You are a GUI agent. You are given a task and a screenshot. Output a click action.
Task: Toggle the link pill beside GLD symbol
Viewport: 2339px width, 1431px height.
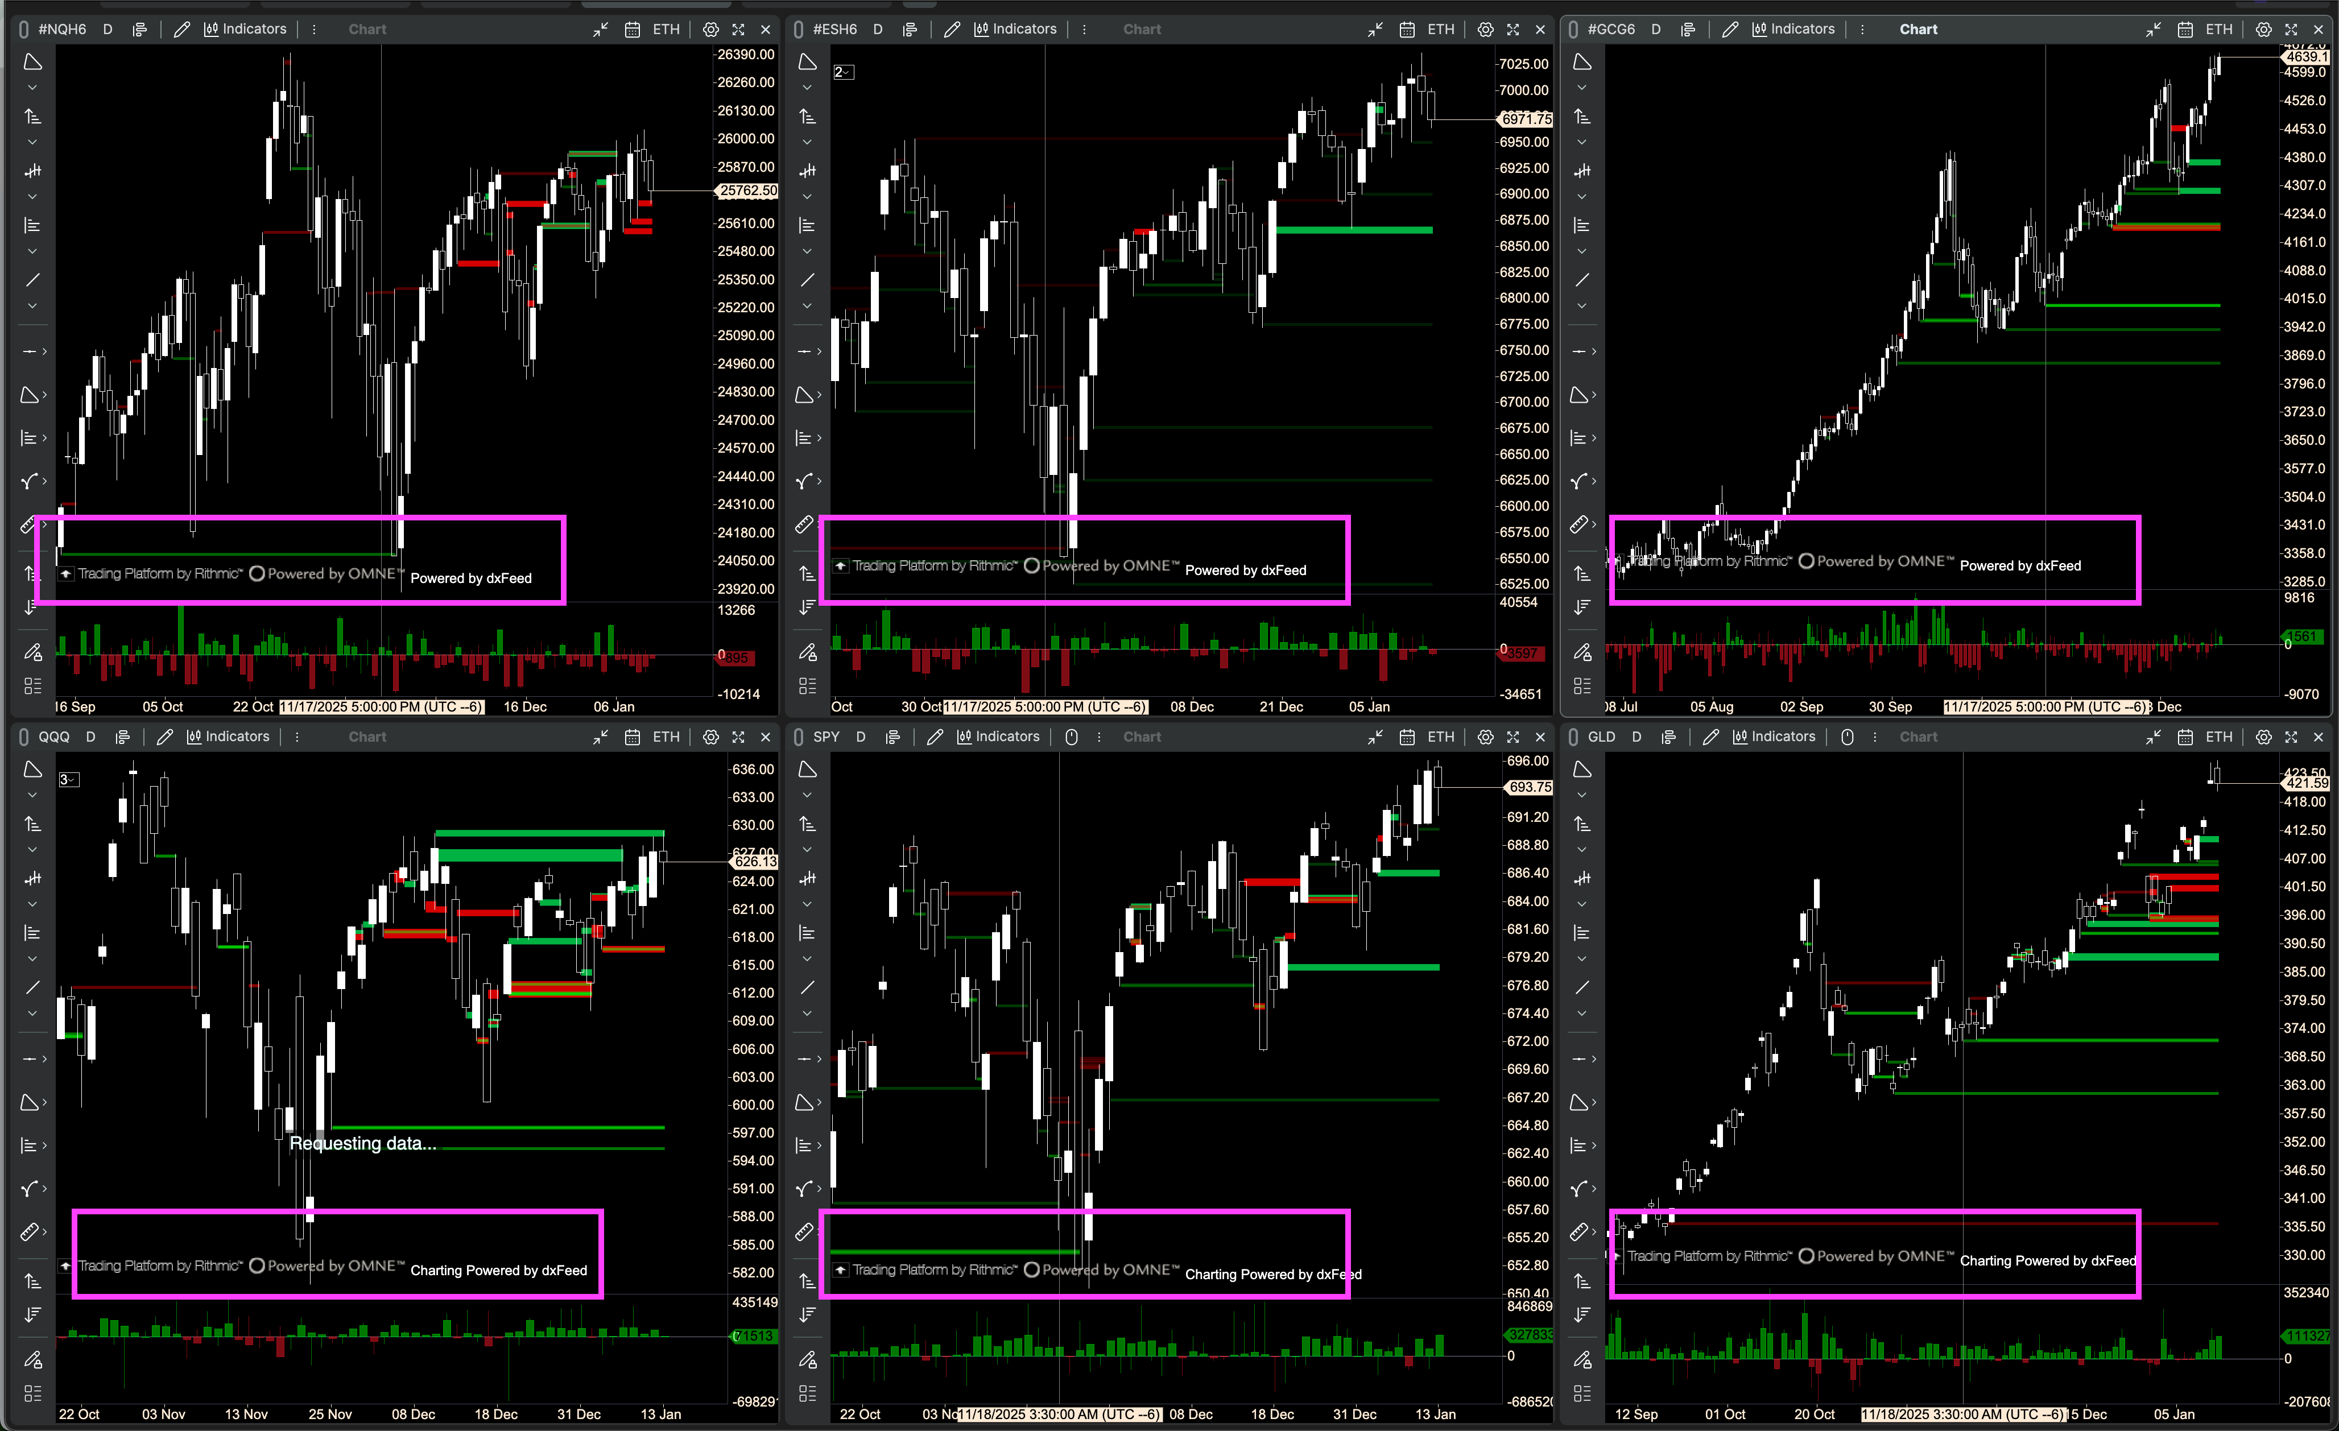[1574, 737]
